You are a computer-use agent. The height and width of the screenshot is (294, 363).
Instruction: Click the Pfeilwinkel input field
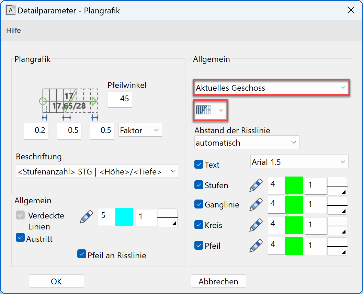(x=120, y=99)
